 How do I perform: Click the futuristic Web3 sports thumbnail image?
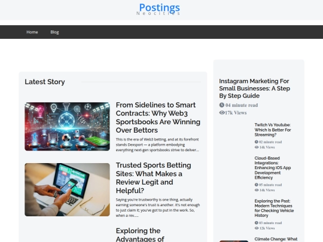pos(67,127)
